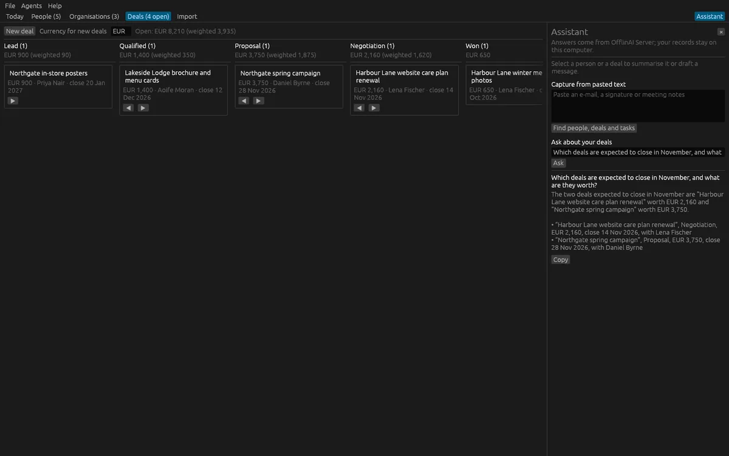Image resolution: width=729 pixels, height=456 pixels.
Task: Copy the assistant answer
Action: pyautogui.click(x=561, y=260)
